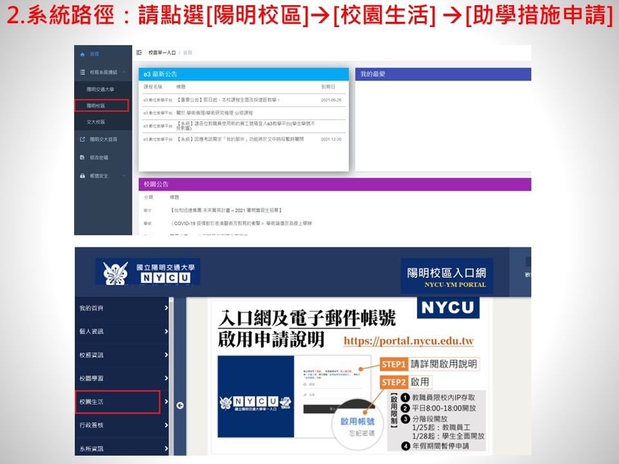Open 校務資訊 in the portal menu

[x=92, y=355]
